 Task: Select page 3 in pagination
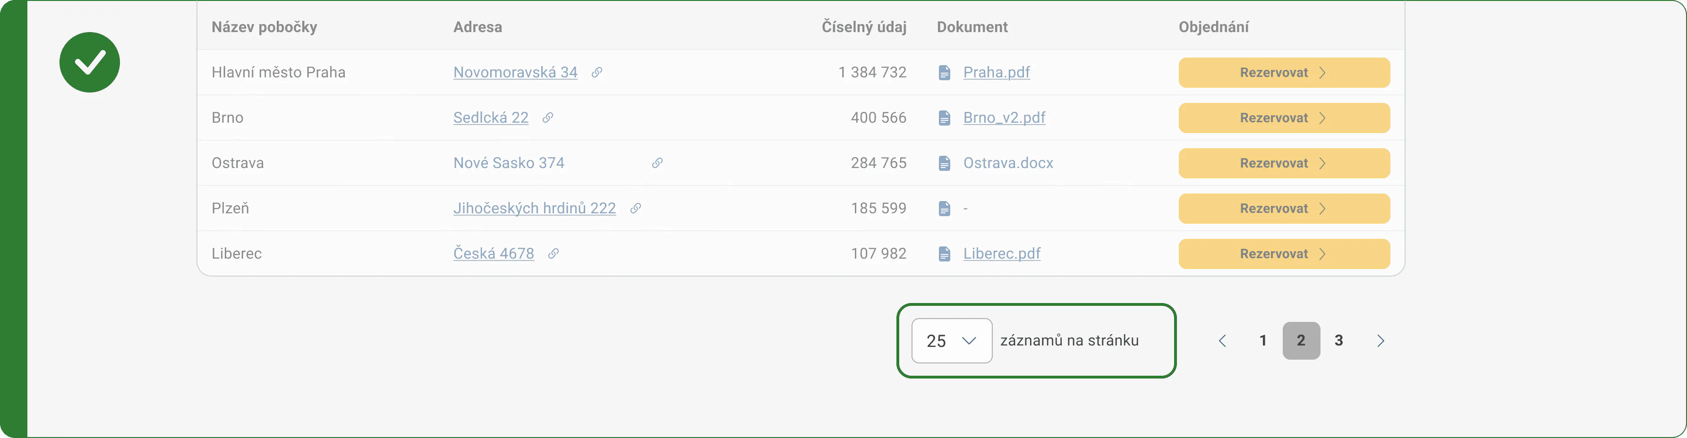coord(1338,340)
